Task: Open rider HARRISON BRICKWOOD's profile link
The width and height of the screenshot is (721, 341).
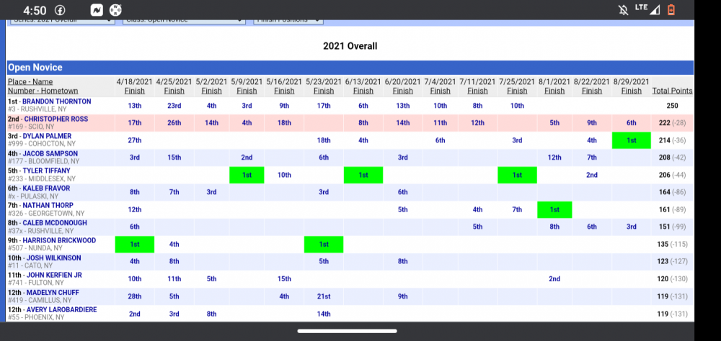Action: point(59,240)
